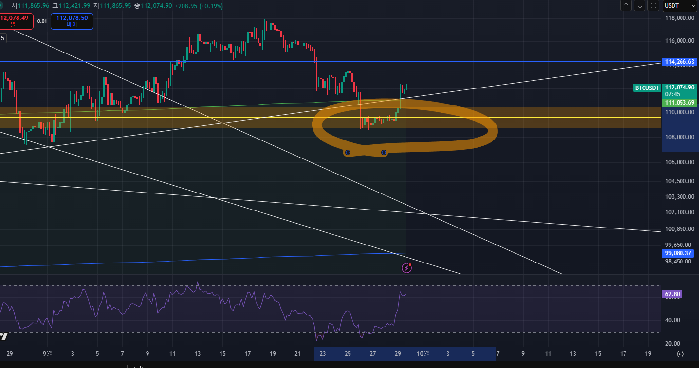The width and height of the screenshot is (699, 368).
Task: Open the lightning event marker on the chart
Action: (407, 268)
